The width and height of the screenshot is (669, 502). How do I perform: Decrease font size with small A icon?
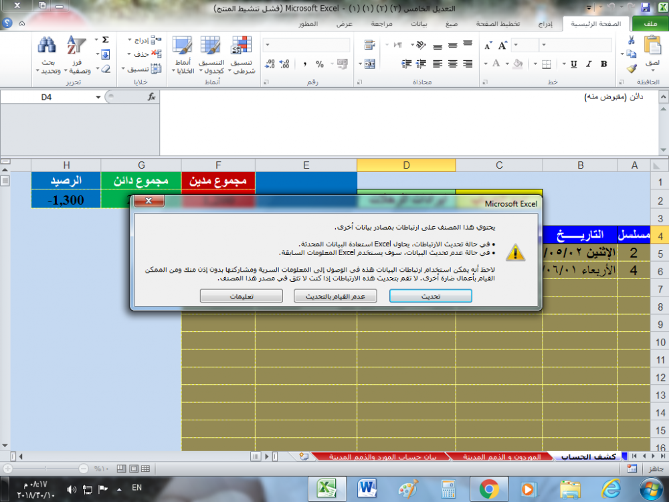tap(488, 46)
